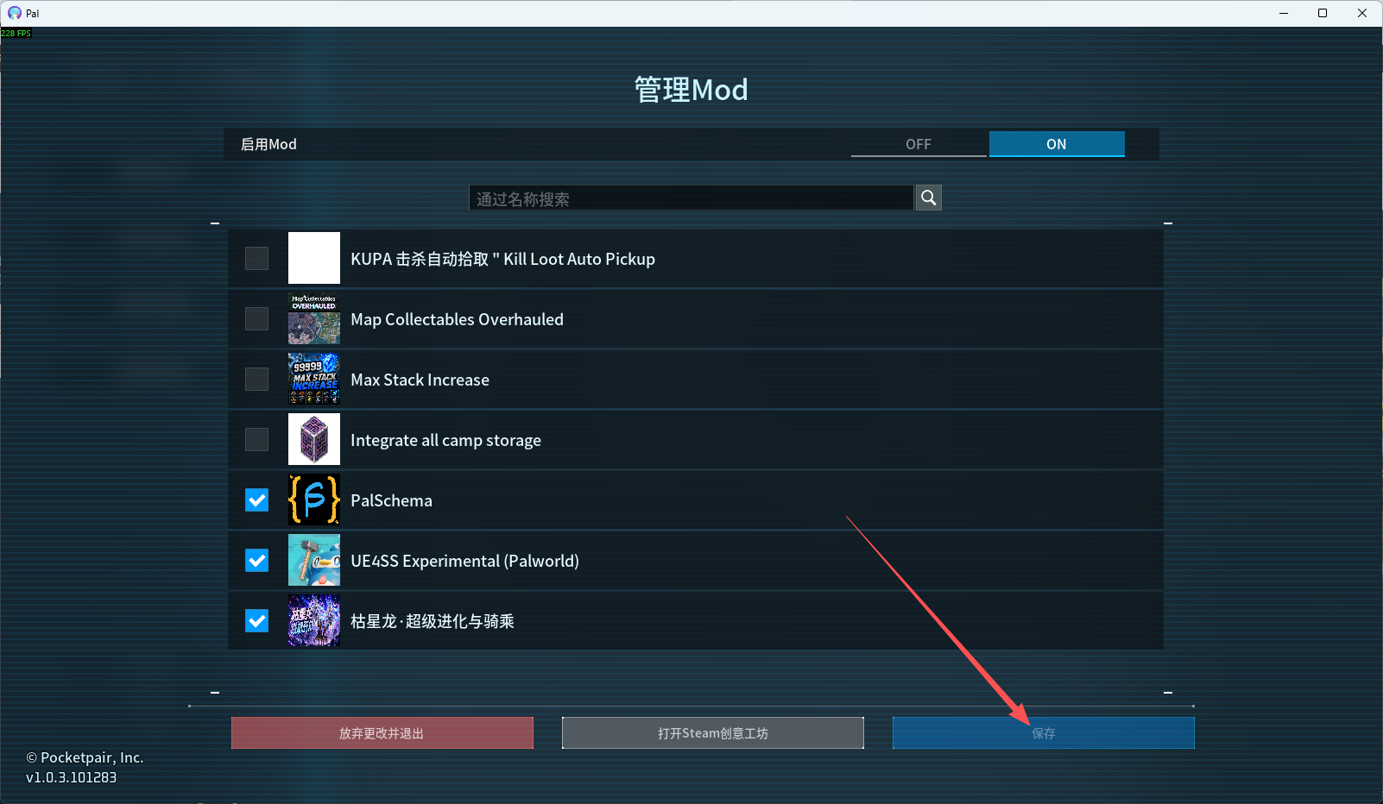Viewport: 1383px width, 804px height.
Task: Click the PalSchema logo icon
Action: [314, 499]
